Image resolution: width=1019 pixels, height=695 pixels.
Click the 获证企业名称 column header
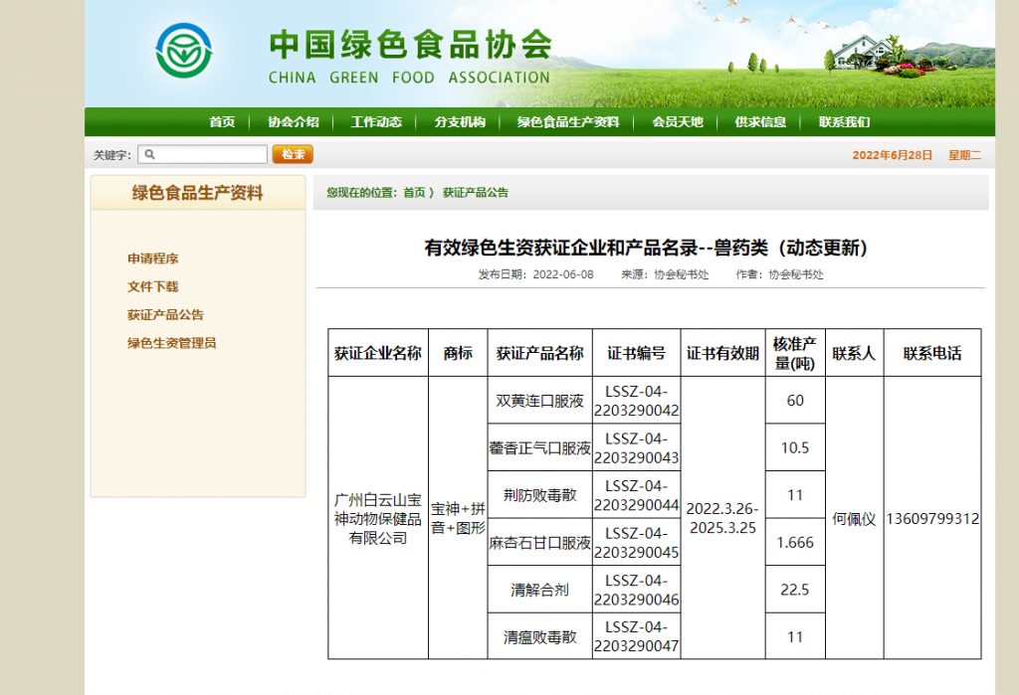click(x=378, y=353)
